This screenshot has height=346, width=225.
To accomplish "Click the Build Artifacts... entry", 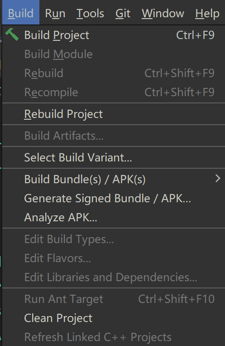I will (x=114, y=136).
